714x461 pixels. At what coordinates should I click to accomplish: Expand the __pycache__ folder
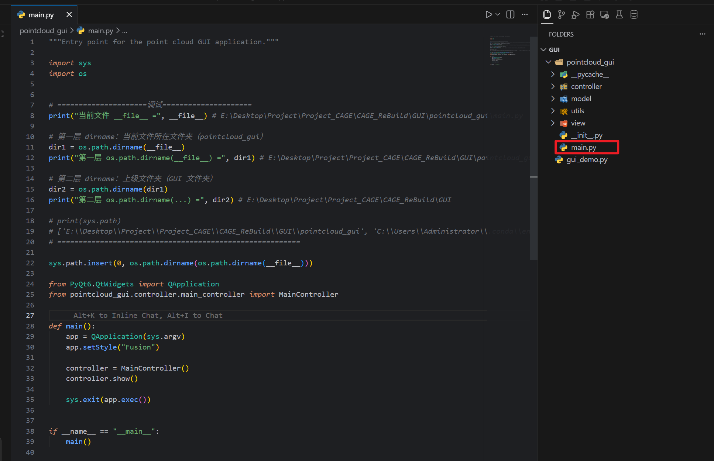(x=553, y=74)
